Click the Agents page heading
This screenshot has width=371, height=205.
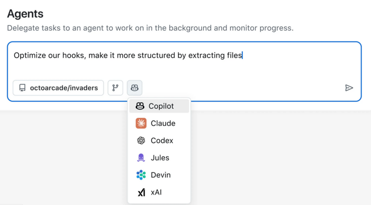(x=25, y=14)
